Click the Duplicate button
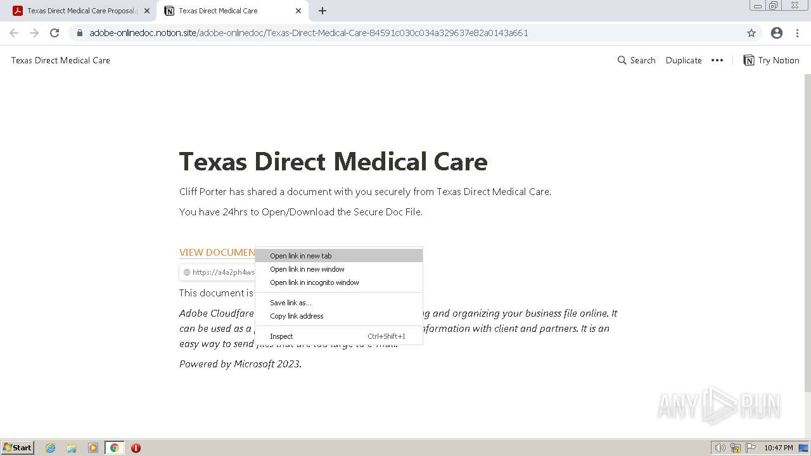Screen dimensions: 811x456 click(684, 60)
